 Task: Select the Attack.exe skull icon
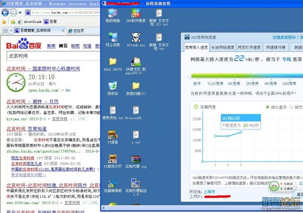(136, 40)
